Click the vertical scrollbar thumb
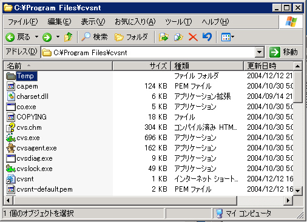The image size is (307, 222). (x=297, y=87)
